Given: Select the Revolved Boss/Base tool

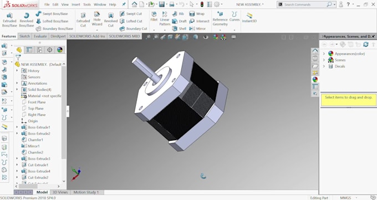Looking at the screenshot, I should [27, 20].
